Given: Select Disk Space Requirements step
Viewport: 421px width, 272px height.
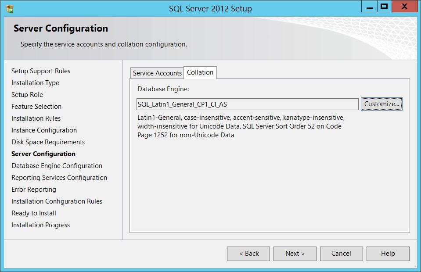Looking at the screenshot, I should pos(48,142).
